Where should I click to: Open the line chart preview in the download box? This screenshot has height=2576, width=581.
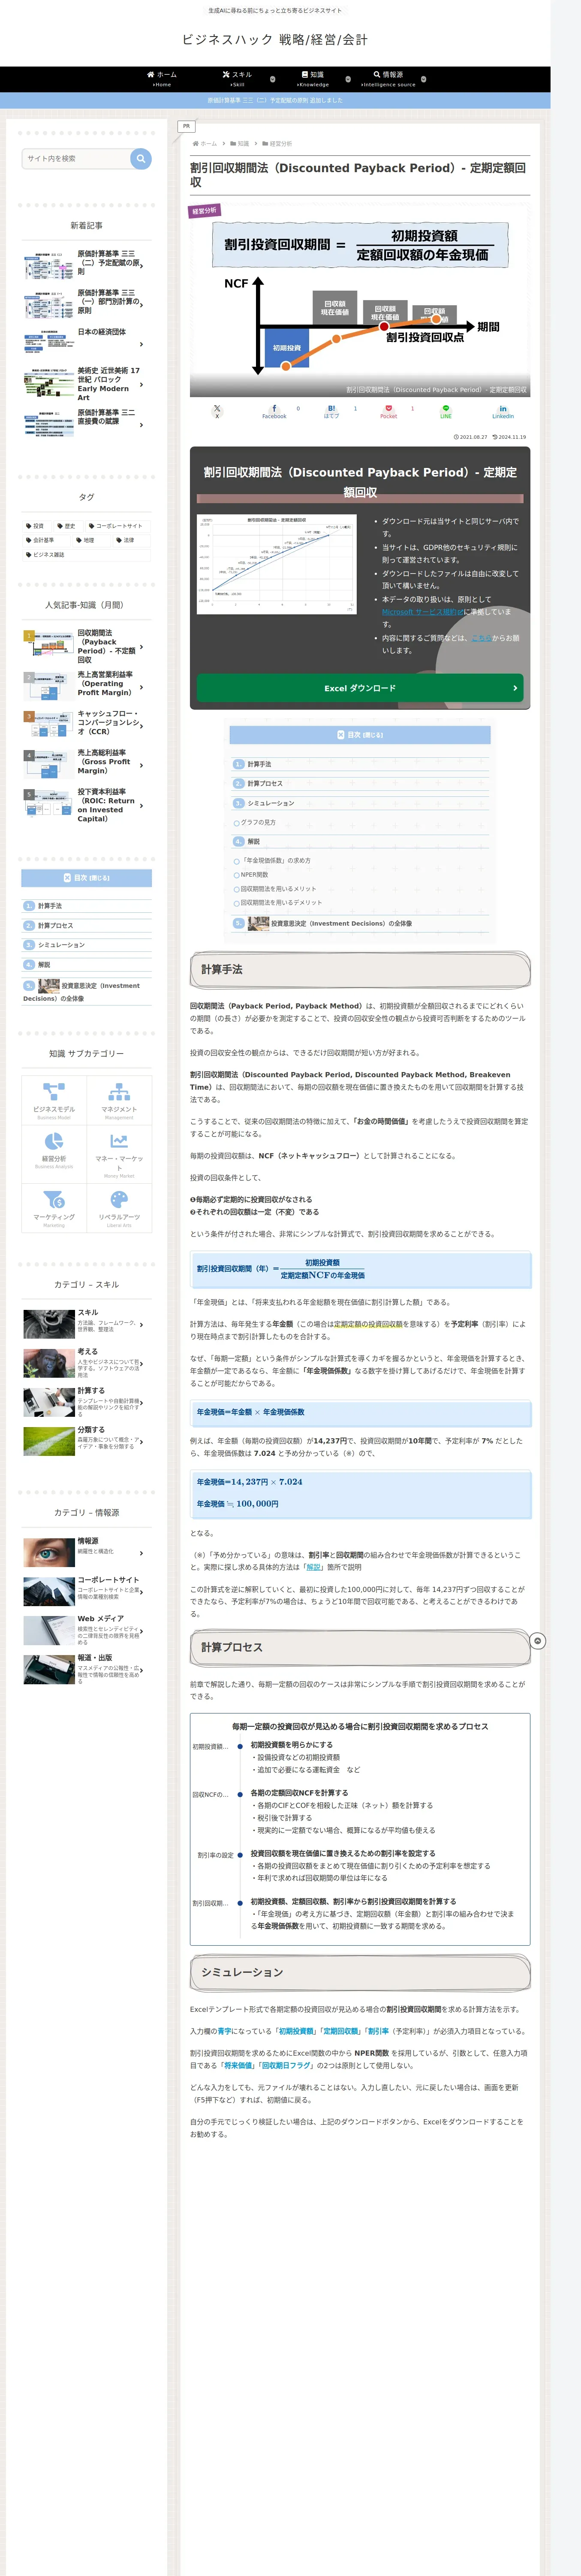pyautogui.click(x=277, y=564)
